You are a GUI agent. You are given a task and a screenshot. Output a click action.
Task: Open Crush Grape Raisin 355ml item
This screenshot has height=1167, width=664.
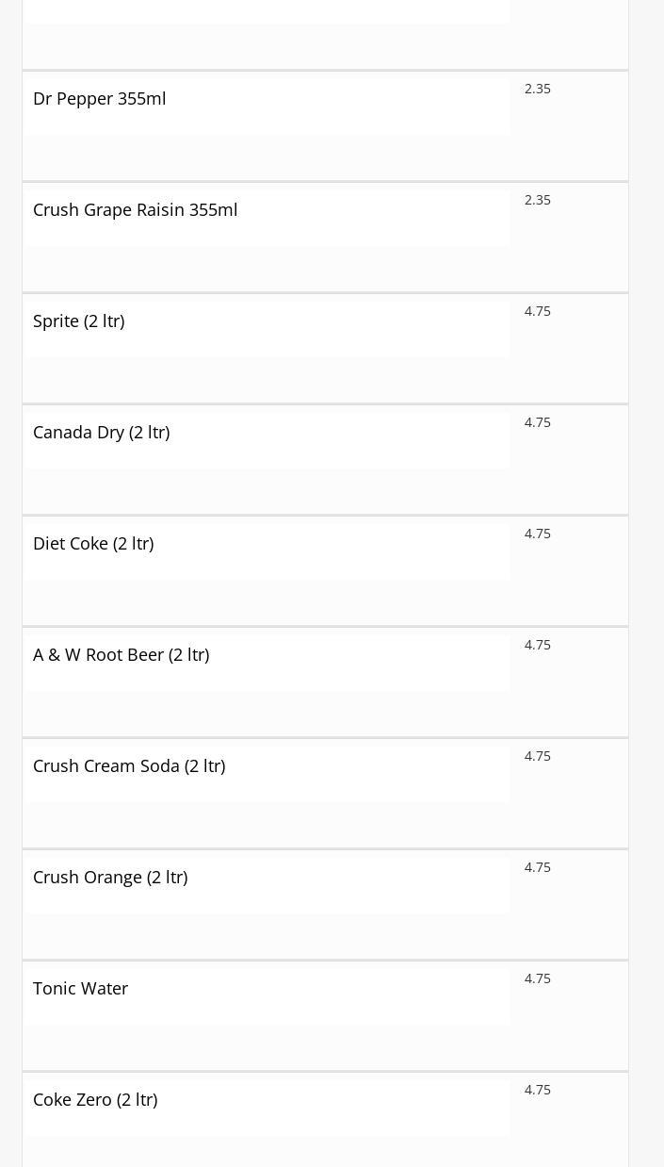point(136,210)
